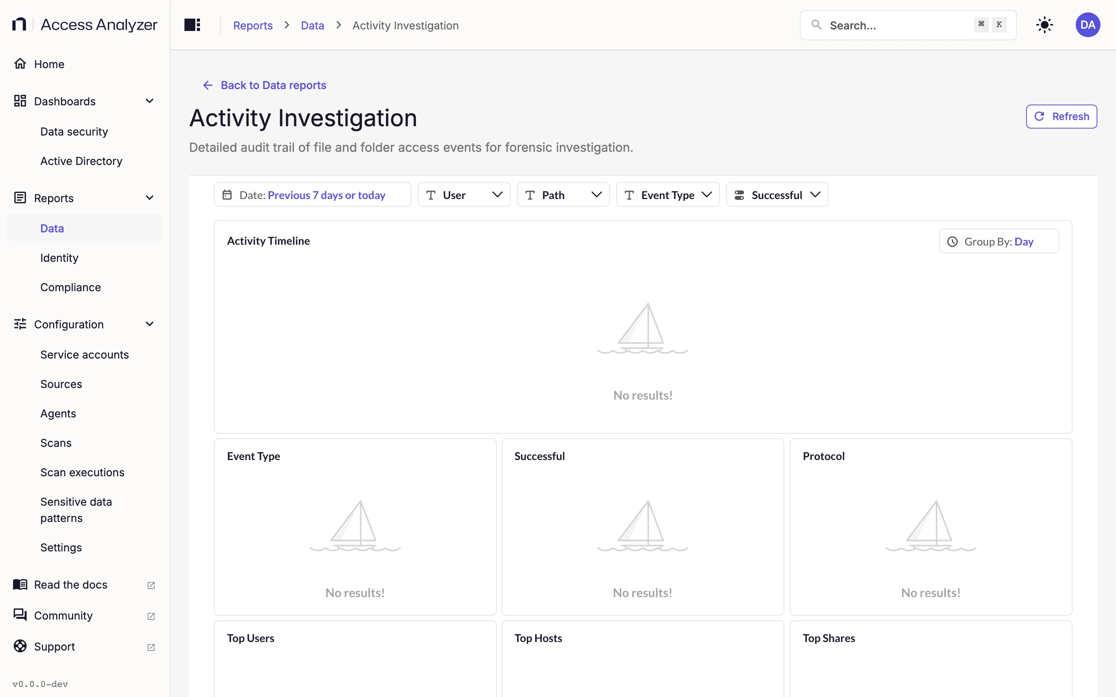The height and width of the screenshot is (697, 1116).
Task: Click the Dashboards sidebar label
Action: pyautogui.click(x=65, y=101)
